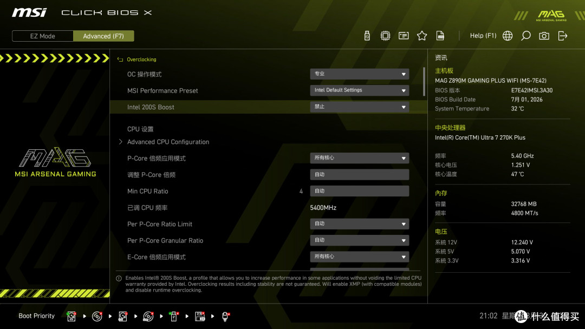Click BIOS version E7E42IMSI.3A30
The height and width of the screenshot is (329, 585).
coord(532,90)
